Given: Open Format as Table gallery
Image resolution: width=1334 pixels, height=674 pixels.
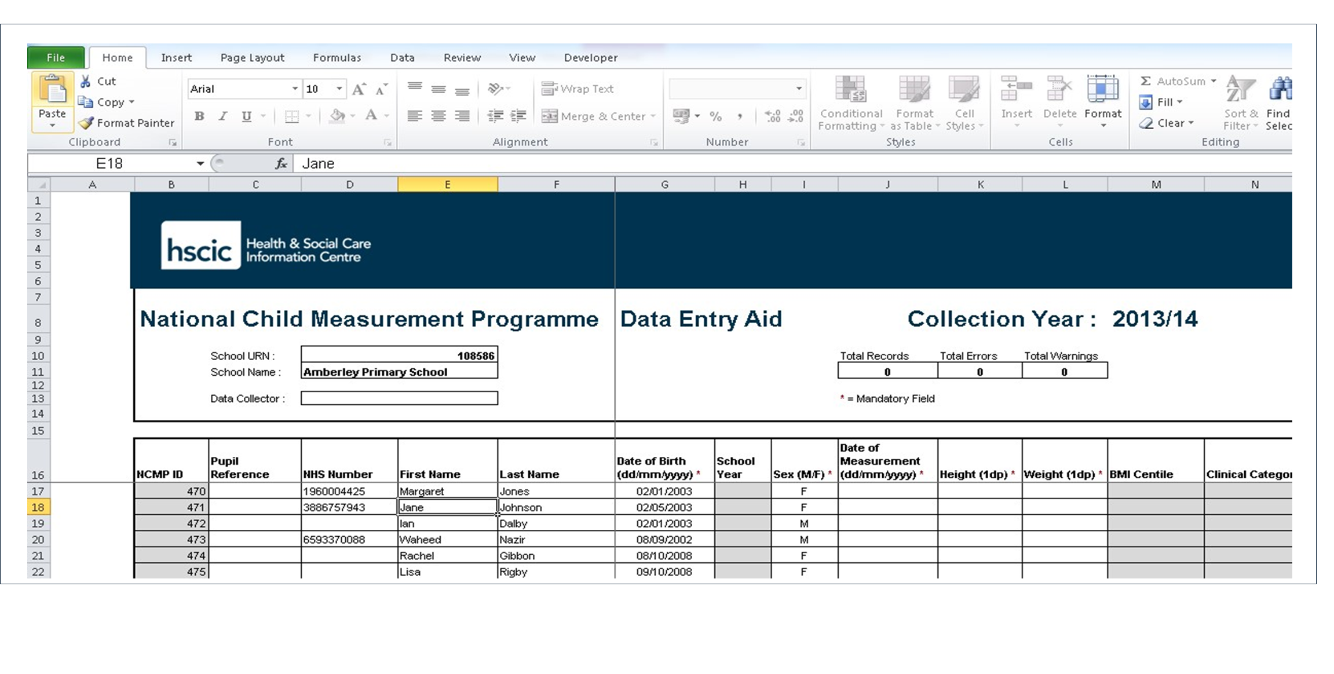Looking at the screenshot, I should pyautogui.click(x=915, y=103).
